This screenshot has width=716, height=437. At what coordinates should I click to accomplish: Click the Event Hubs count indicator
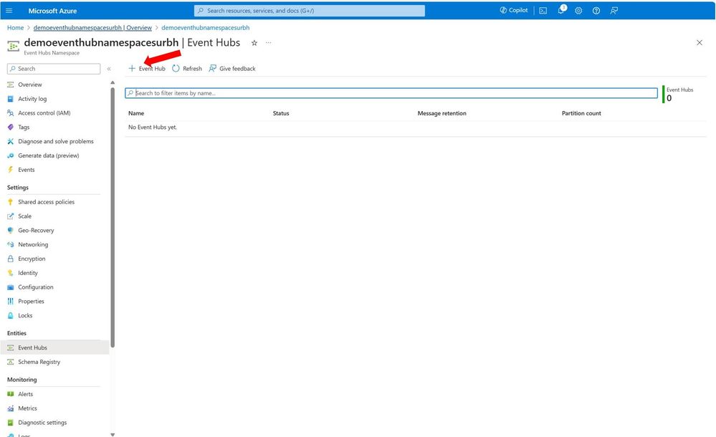pyautogui.click(x=679, y=94)
